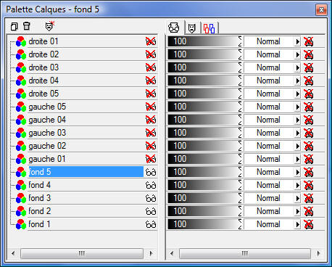
Task: Open blend mode menu arrow for gauche 04
Action: click(297, 120)
